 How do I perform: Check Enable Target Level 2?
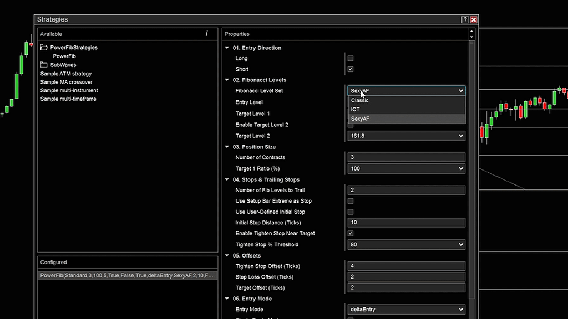[x=350, y=125]
